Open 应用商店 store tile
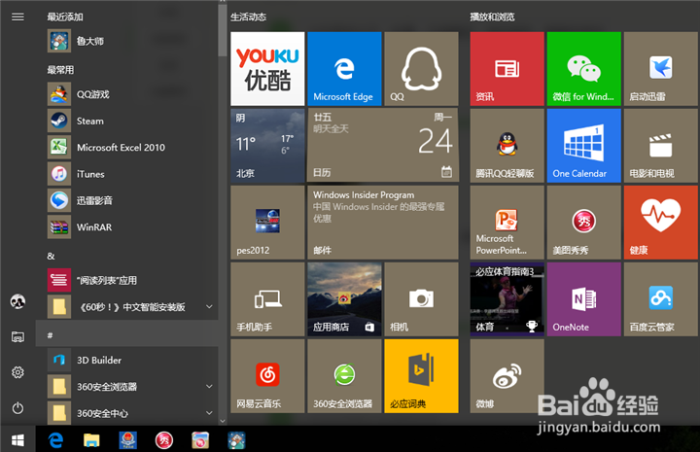Image resolution: width=700 pixels, height=452 pixels. pyautogui.click(x=344, y=299)
